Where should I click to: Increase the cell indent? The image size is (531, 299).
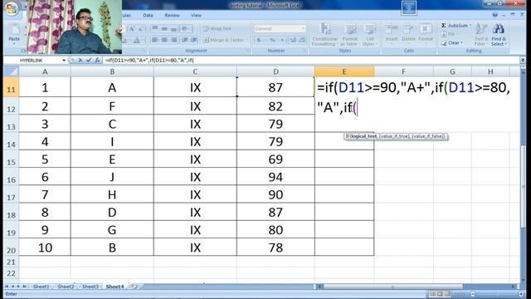tap(194, 40)
